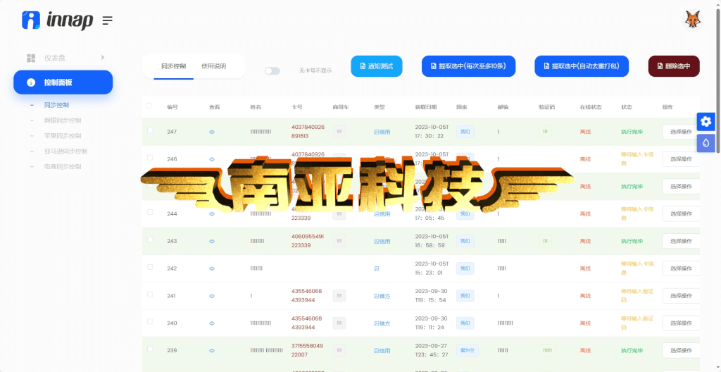View details eye icon for row 240
The image size is (721, 372).
[212, 323]
